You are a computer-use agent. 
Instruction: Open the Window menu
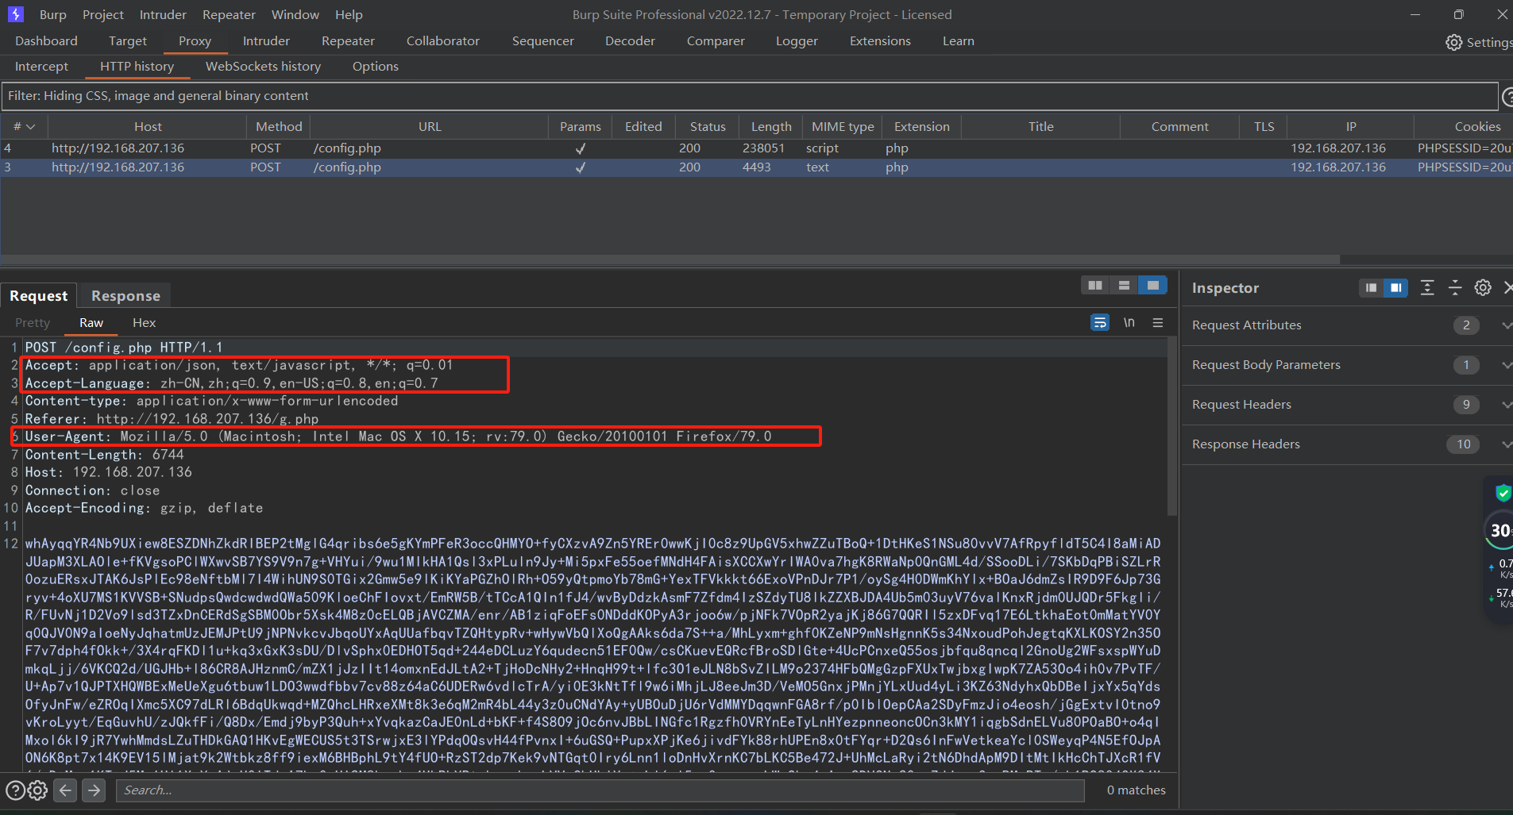295,14
